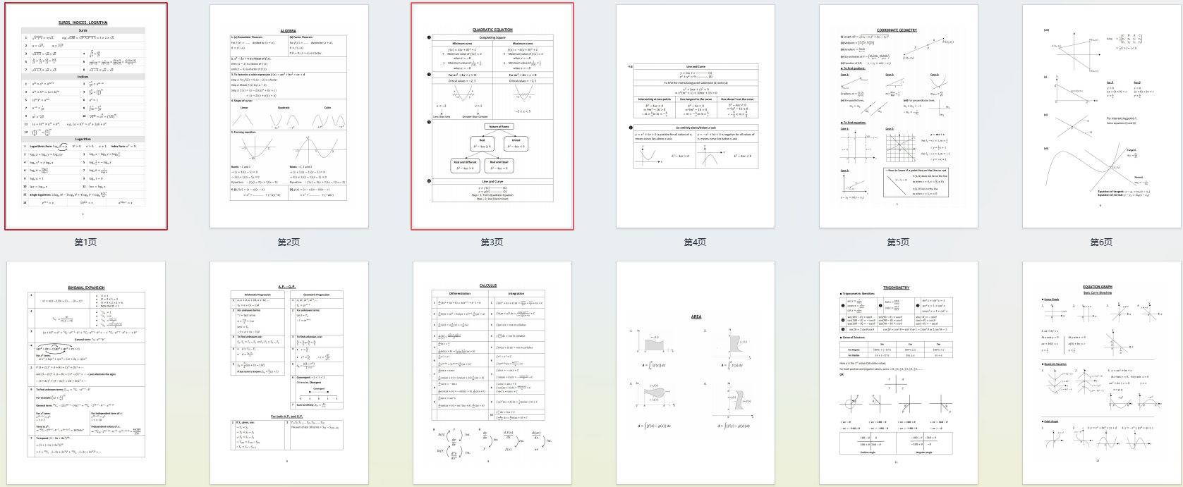Click the 第5页 page label
Viewport: 1183px width, 487px height.
coord(899,242)
